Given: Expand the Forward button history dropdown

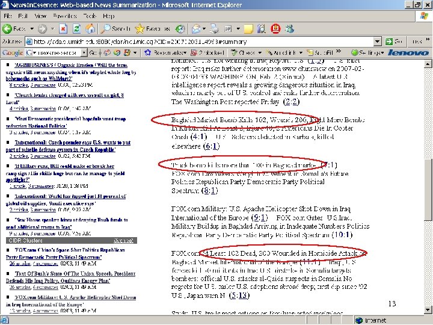Looking at the screenshot, I should coord(52,28).
